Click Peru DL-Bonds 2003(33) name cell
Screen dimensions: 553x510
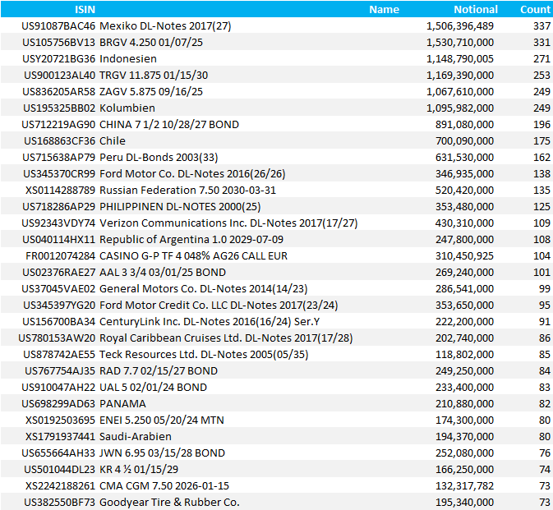tap(159, 158)
